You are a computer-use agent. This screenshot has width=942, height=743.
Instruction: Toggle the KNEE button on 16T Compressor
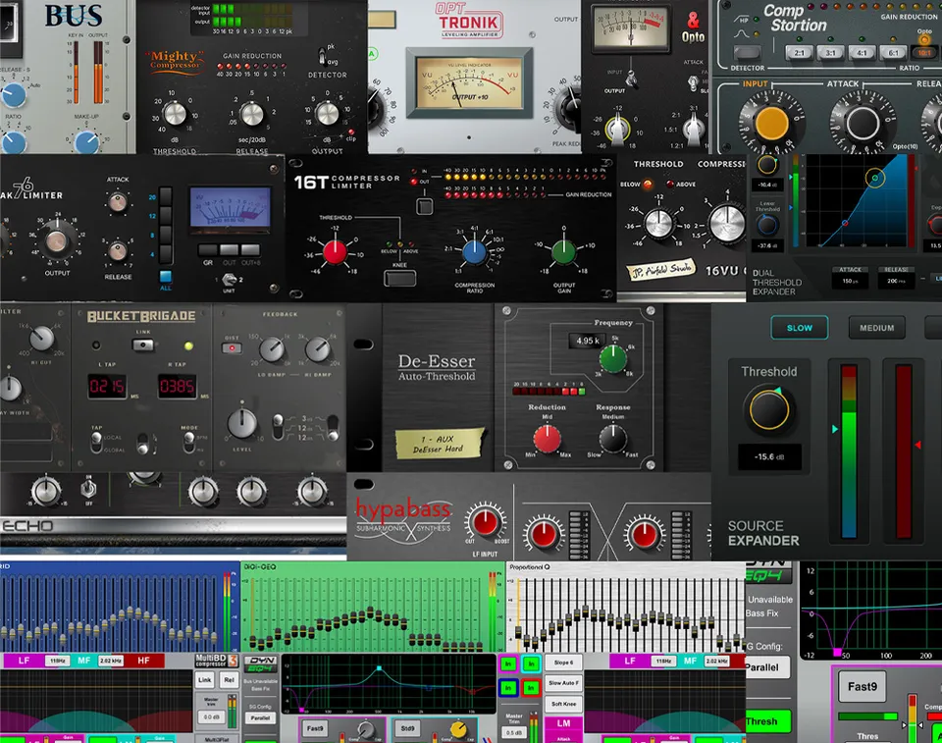click(x=399, y=279)
